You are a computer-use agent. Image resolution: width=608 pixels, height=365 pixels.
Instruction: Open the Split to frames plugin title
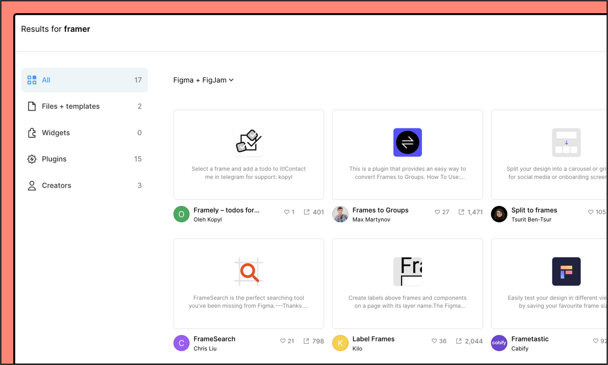point(534,210)
